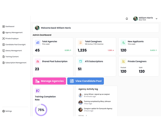Click the Training Completion Rate icon

tap(38, 91)
